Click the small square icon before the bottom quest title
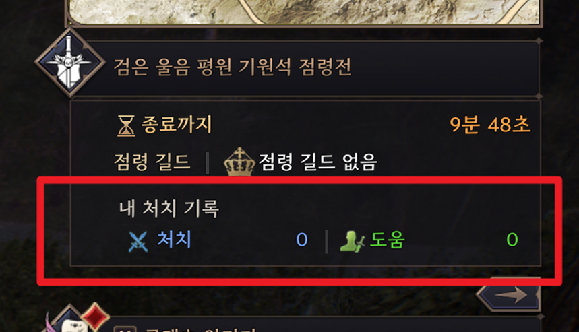This screenshot has height=332, width=579. [125, 329]
